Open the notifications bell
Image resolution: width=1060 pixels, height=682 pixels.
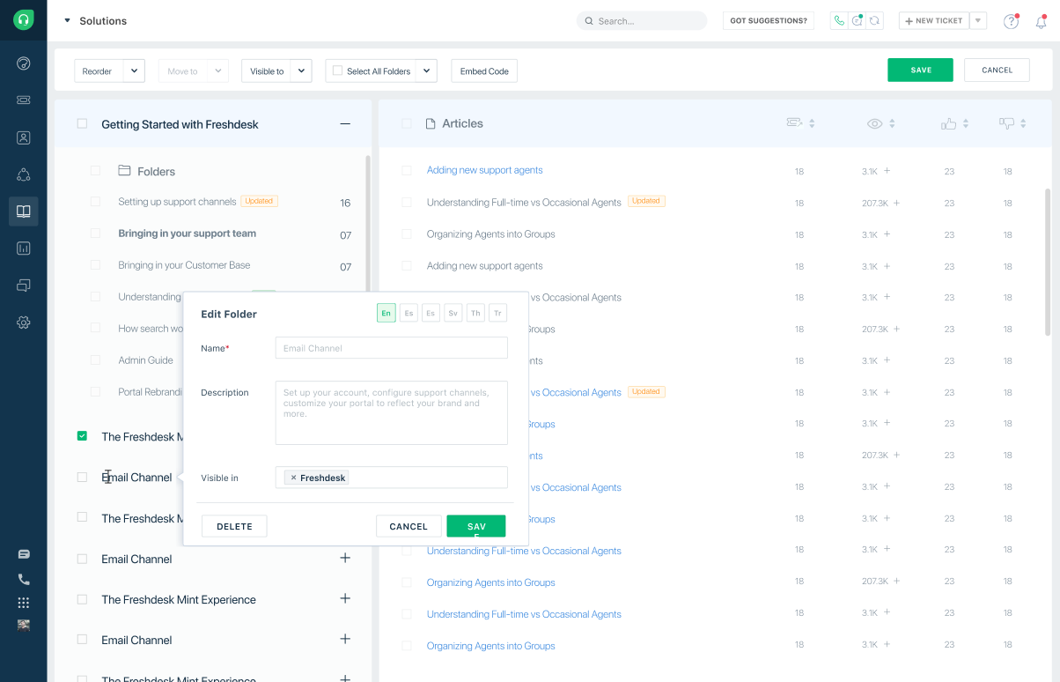click(x=1041, y=21)
